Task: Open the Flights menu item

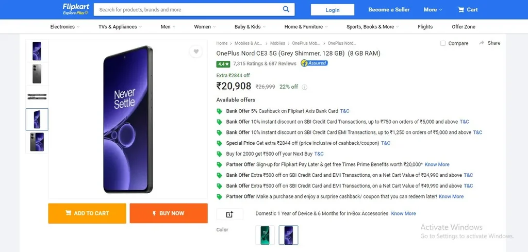Action: (425, 27)
